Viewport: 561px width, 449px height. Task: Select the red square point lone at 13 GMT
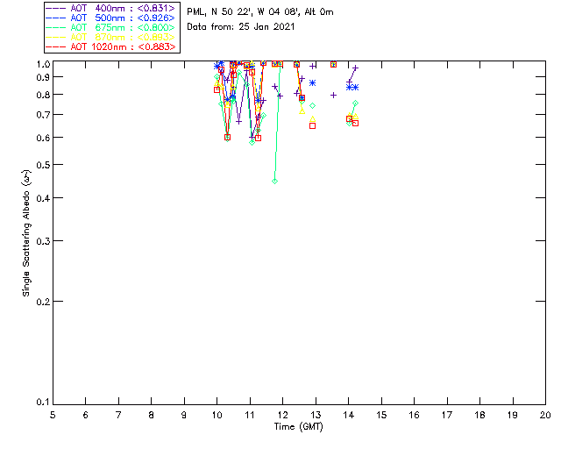click(x=312, y=126)
